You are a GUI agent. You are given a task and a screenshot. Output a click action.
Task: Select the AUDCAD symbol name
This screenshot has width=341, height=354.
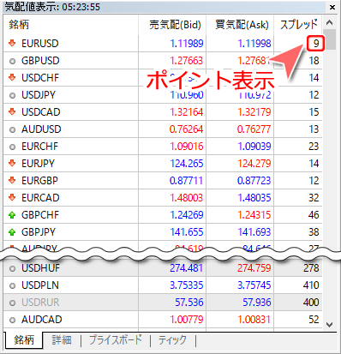(42, 320)
